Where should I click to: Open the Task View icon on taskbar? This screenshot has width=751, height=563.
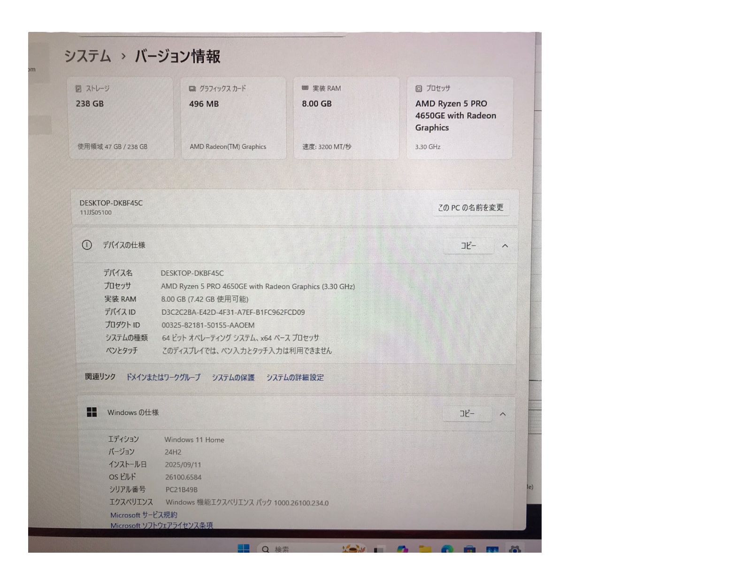coord(379,549)
